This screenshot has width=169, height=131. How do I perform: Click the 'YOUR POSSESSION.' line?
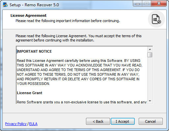[x=33, y=84]
